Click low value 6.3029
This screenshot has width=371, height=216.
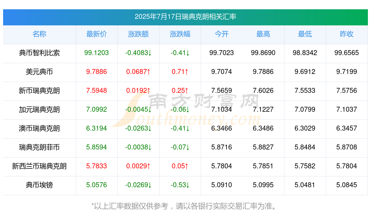[305, 128]
